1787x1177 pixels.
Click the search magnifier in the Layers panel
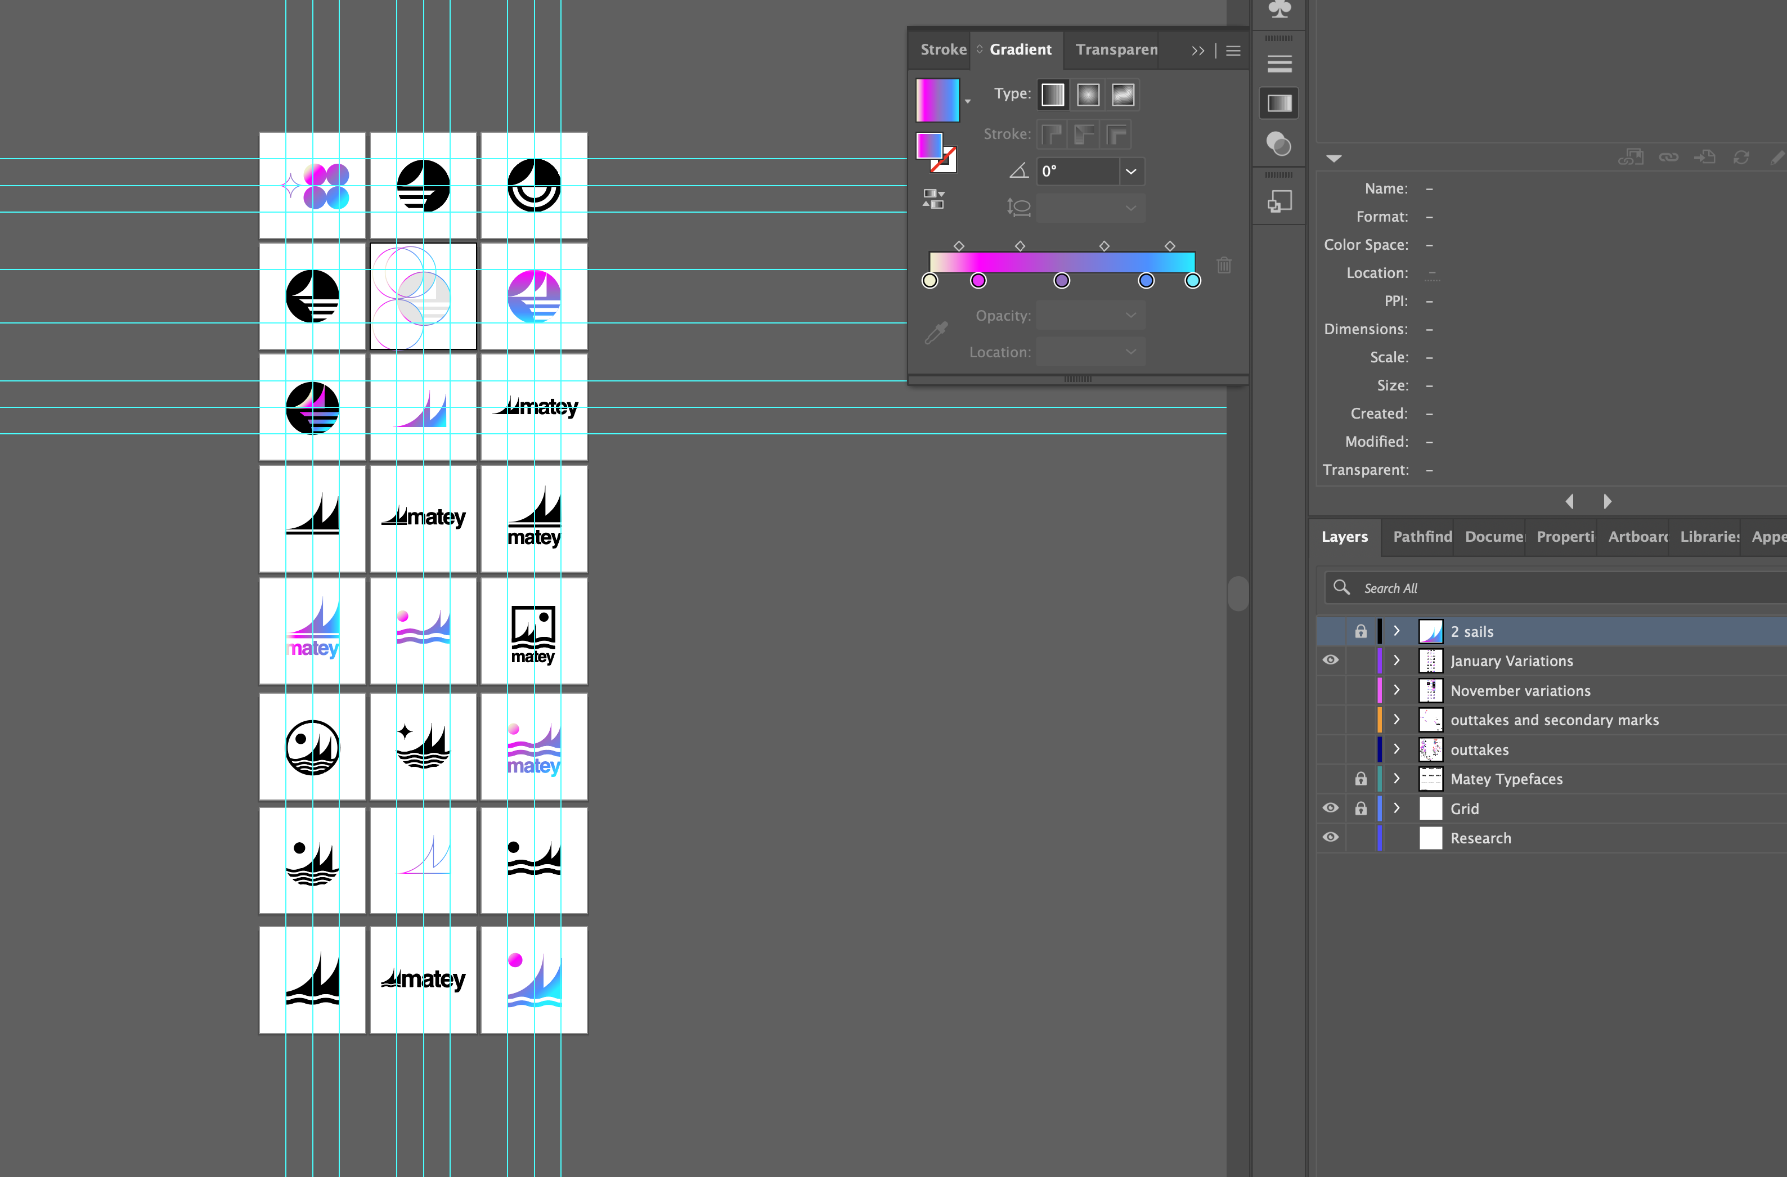1342,587
